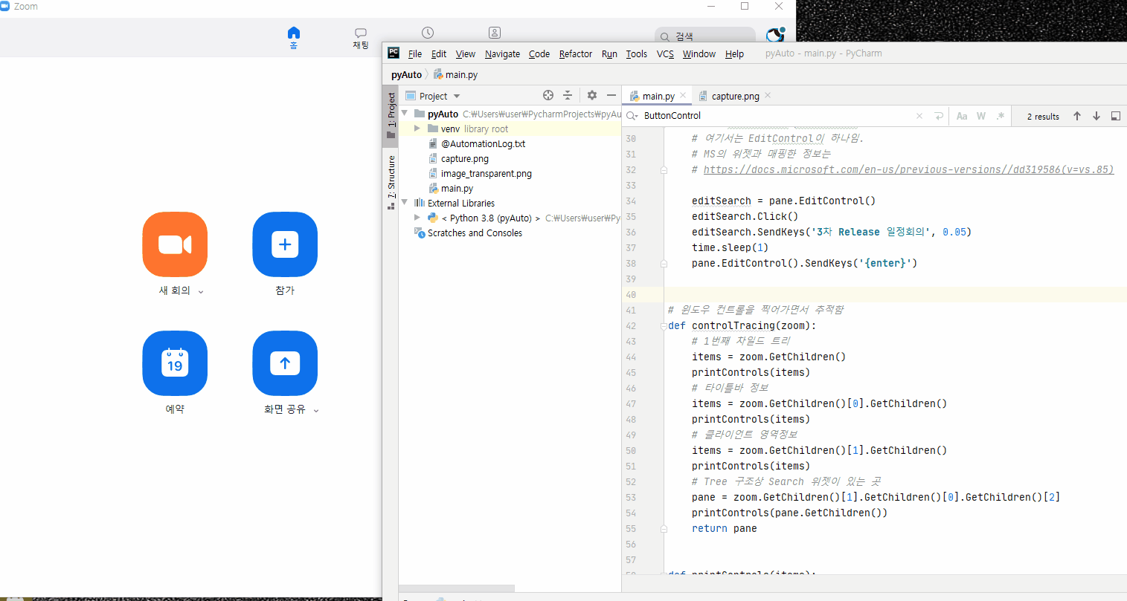Screen dimensions: 1127x601
Task: Click the new line icon in find bar
Action: tap(939, 116)
